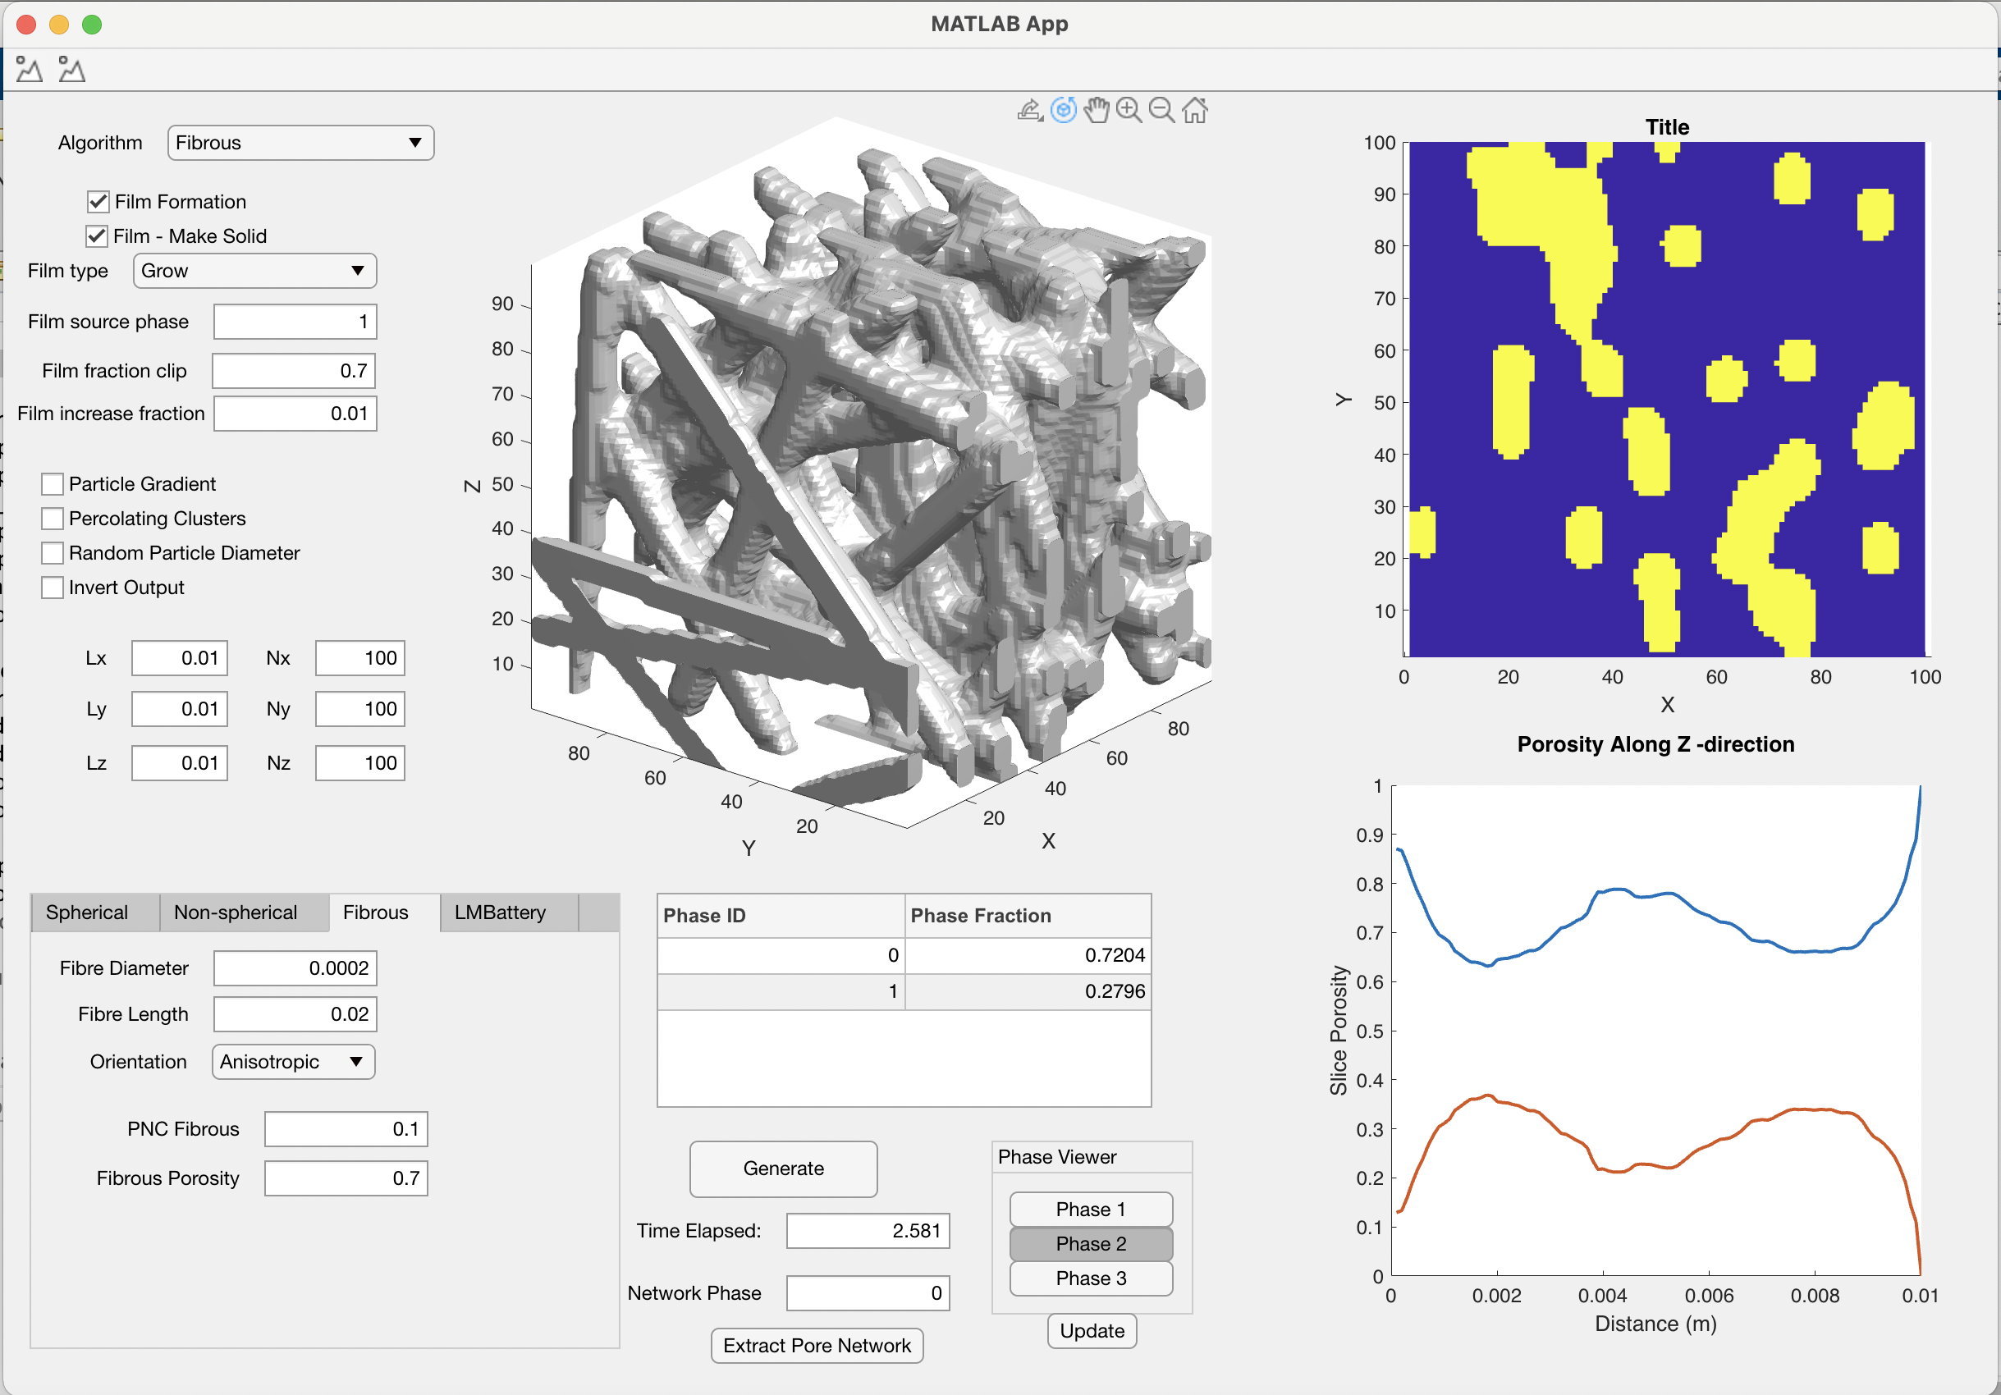2001x1395 pixels.
Task: Open the Film type dropdown set to Grow
Action: click(x=254, y=270)
